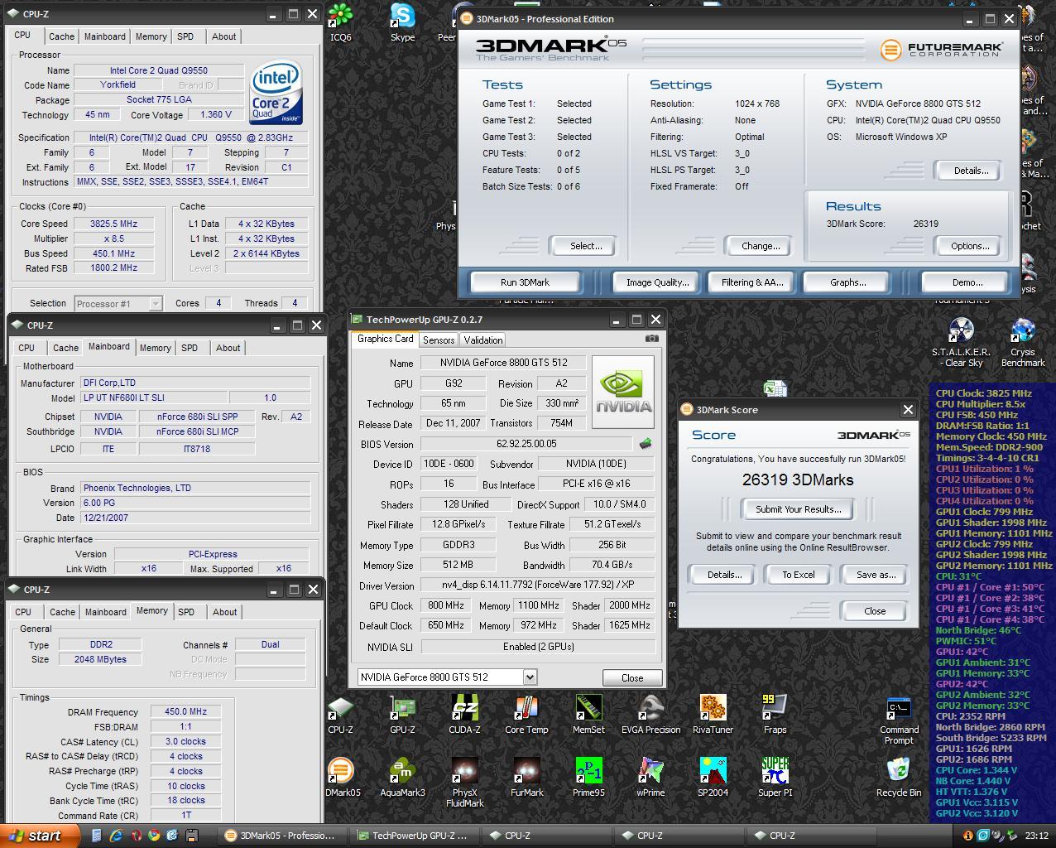The width and height of the screenshot is (1056, 848).
Task: Launch Prime95 desktop icon
Action: pyautogui.click(x=588, y=778)
